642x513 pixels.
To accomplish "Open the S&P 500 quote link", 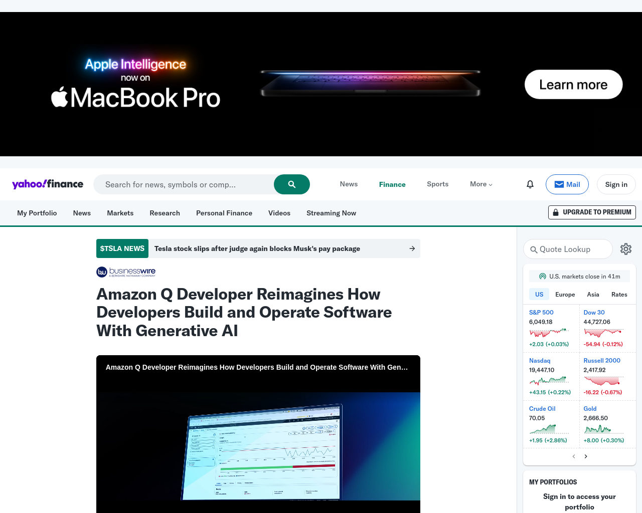I will pos(541,312).
